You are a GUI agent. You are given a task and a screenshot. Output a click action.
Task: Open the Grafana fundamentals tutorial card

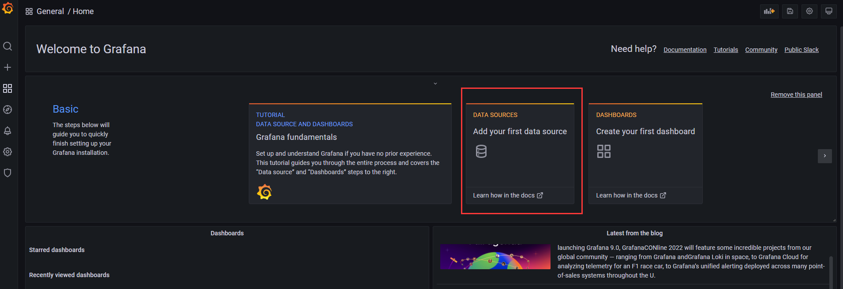point(350,154)
